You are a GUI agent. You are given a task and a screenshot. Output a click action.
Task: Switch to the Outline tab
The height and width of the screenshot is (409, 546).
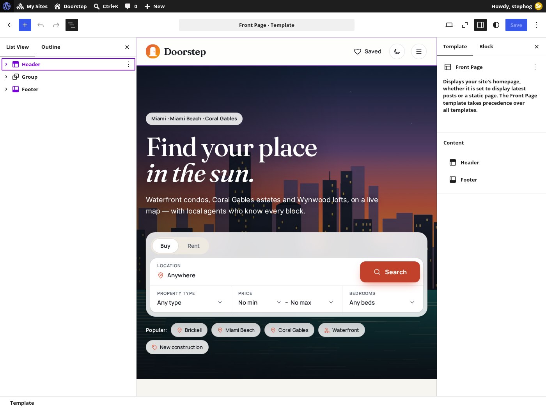(51, 47)
